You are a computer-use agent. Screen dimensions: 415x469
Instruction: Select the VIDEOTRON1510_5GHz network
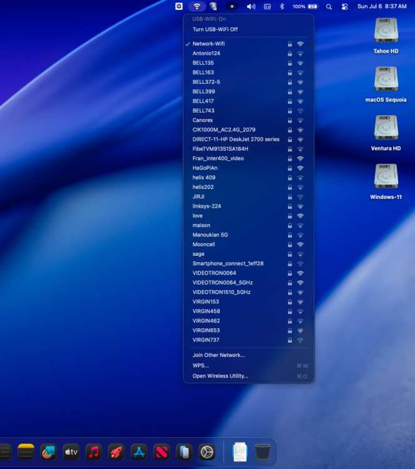(248, 293)
